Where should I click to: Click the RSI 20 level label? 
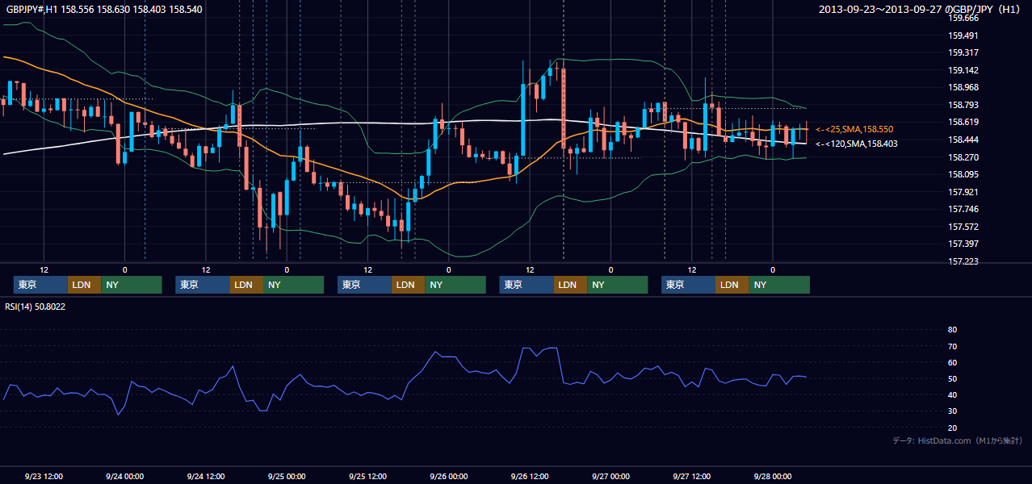[952, 428]
